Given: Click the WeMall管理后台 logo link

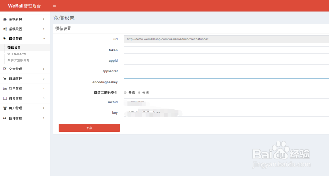Looking at the screenshot, I should tap(25, 6).
